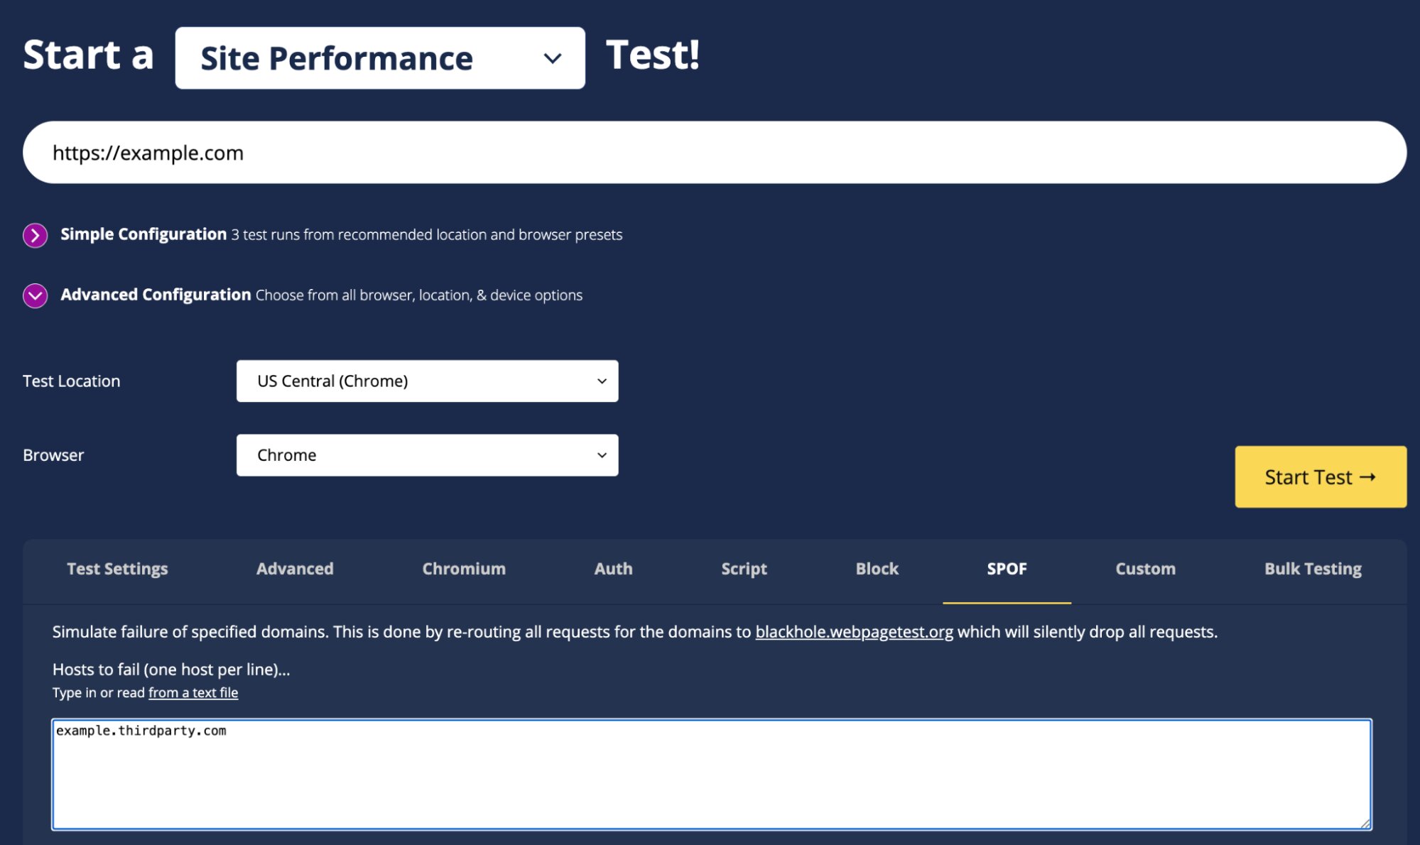1420x845 pixels.
Task: Open the Test Location dropdown
Action: 427,381
